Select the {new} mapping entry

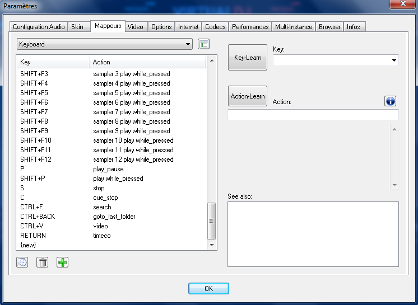(28, 245)
